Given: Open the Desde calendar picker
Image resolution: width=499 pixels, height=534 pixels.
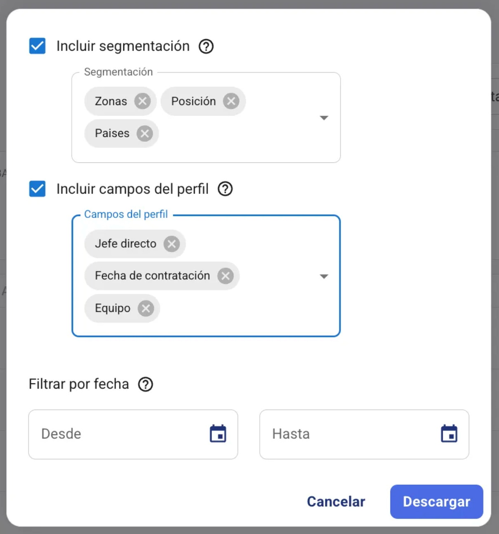Looking at the screenshot, I should click(218, 434).
